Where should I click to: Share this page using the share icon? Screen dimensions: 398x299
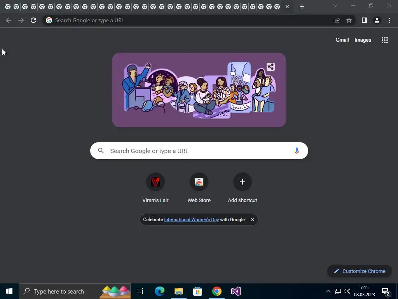click(337, 20)
